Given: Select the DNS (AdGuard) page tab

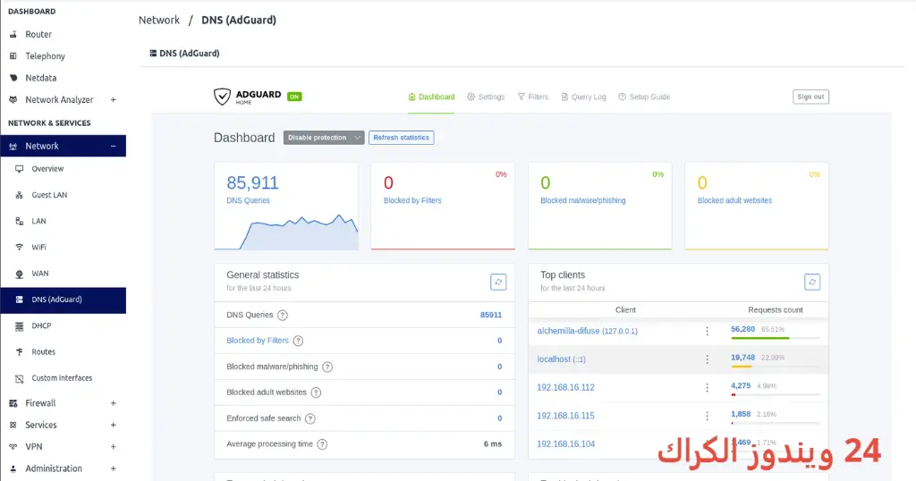Looking at the screenshot, I should coord(184,53).
